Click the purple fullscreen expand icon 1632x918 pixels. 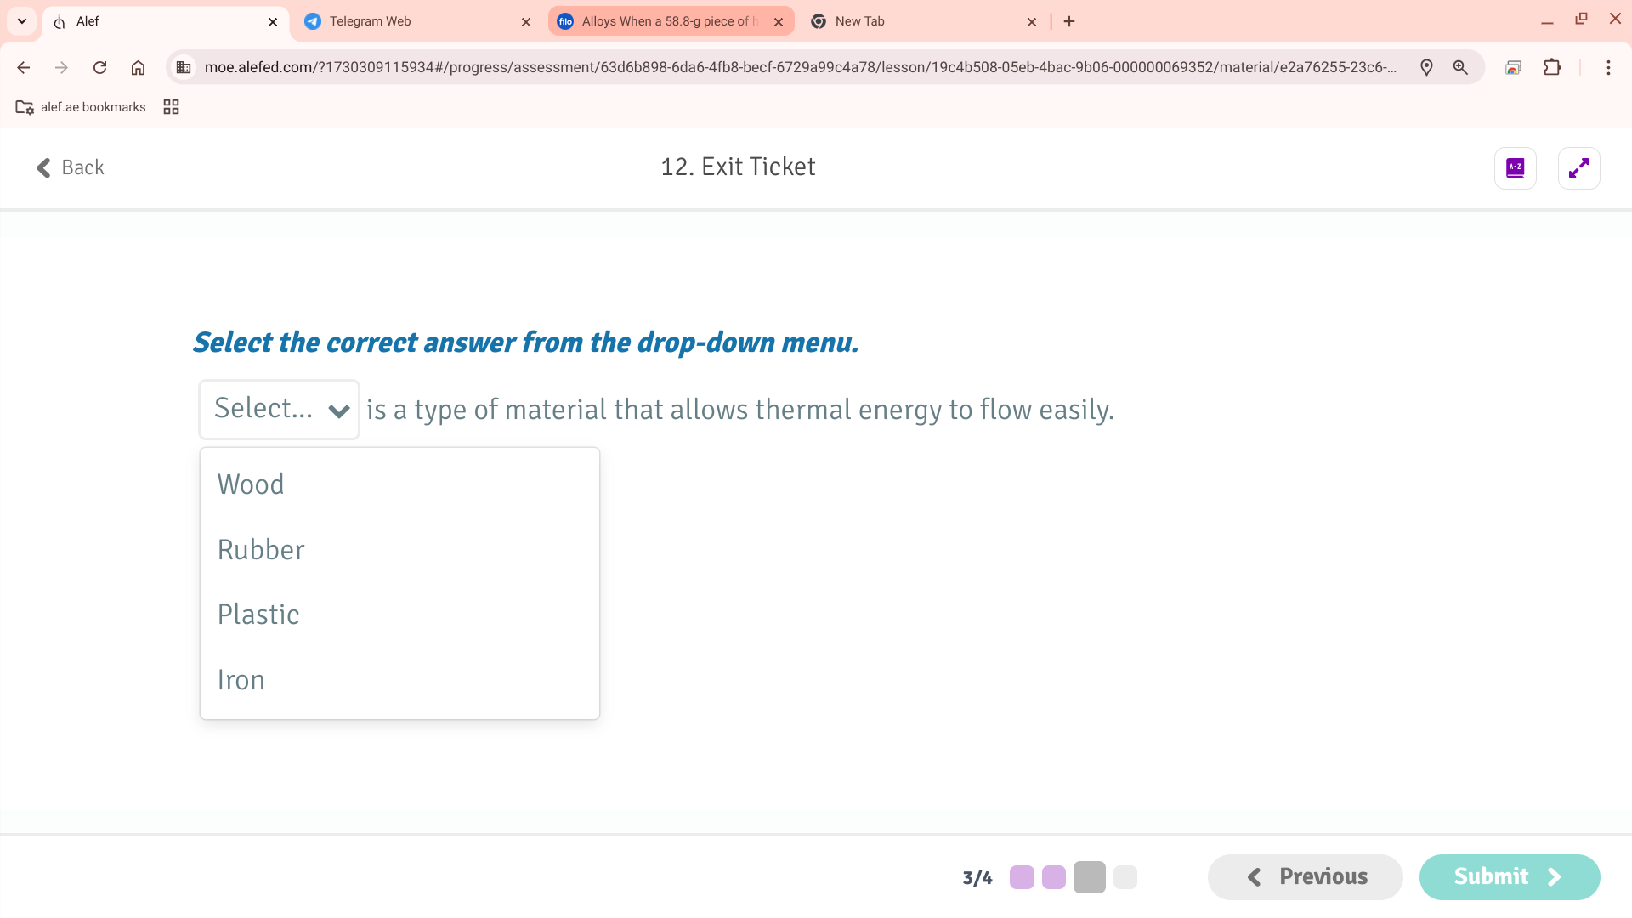tap(1578, 167)
